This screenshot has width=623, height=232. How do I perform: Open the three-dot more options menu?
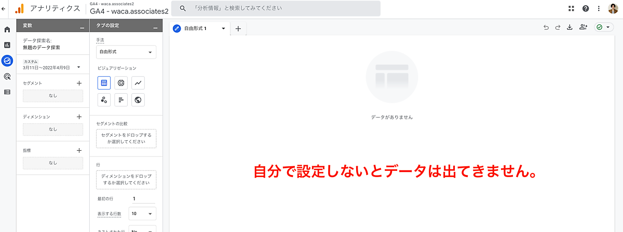tap(599, 8)
